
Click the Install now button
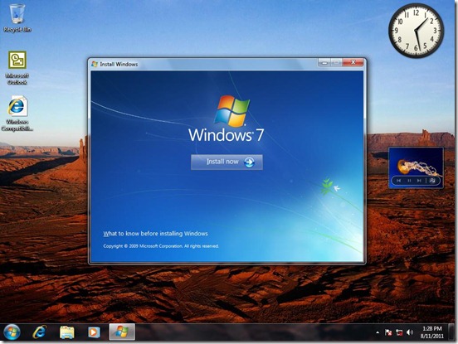[x=227, y=162]
